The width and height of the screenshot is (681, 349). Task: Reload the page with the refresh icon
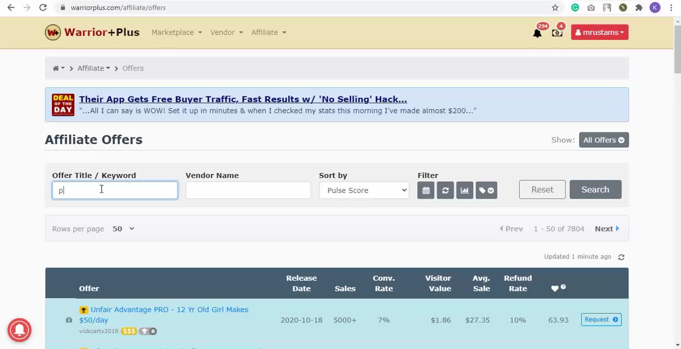point(43,7)
